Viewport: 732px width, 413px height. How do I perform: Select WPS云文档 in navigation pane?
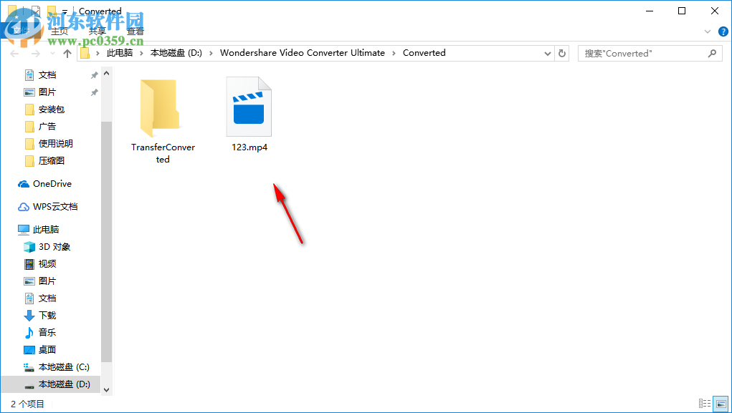[55, 206]
